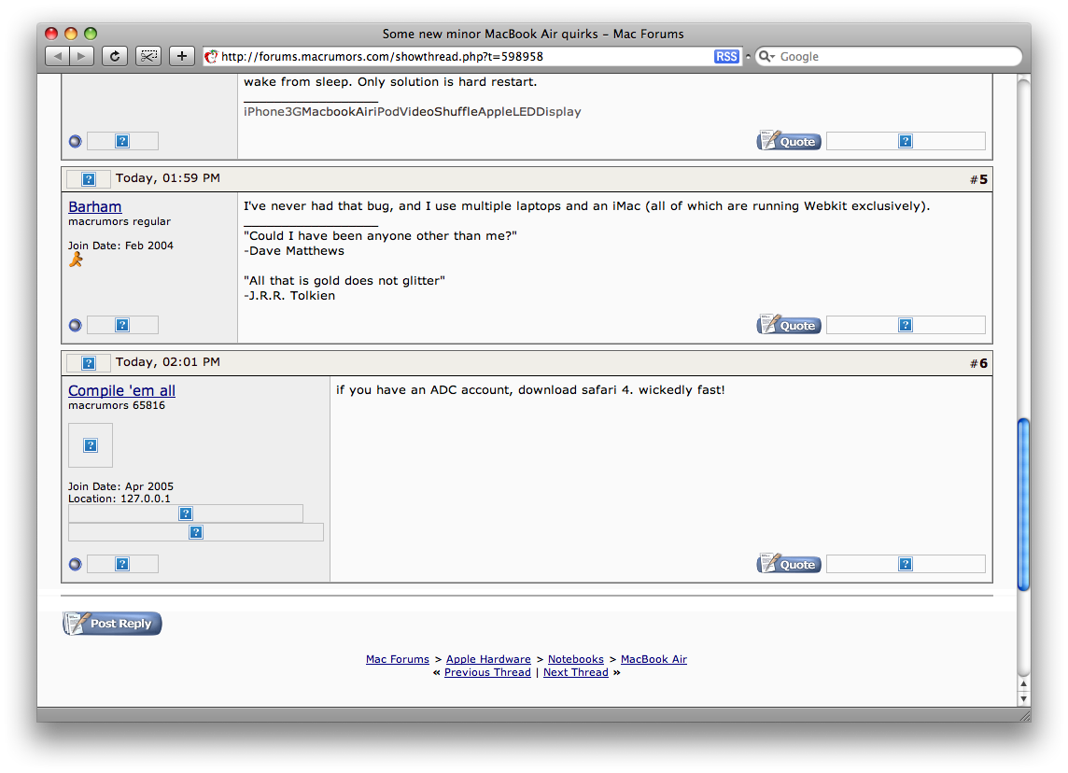
Task: Open the Mac Forums breadcrumb link
Action: coord(398,659)
